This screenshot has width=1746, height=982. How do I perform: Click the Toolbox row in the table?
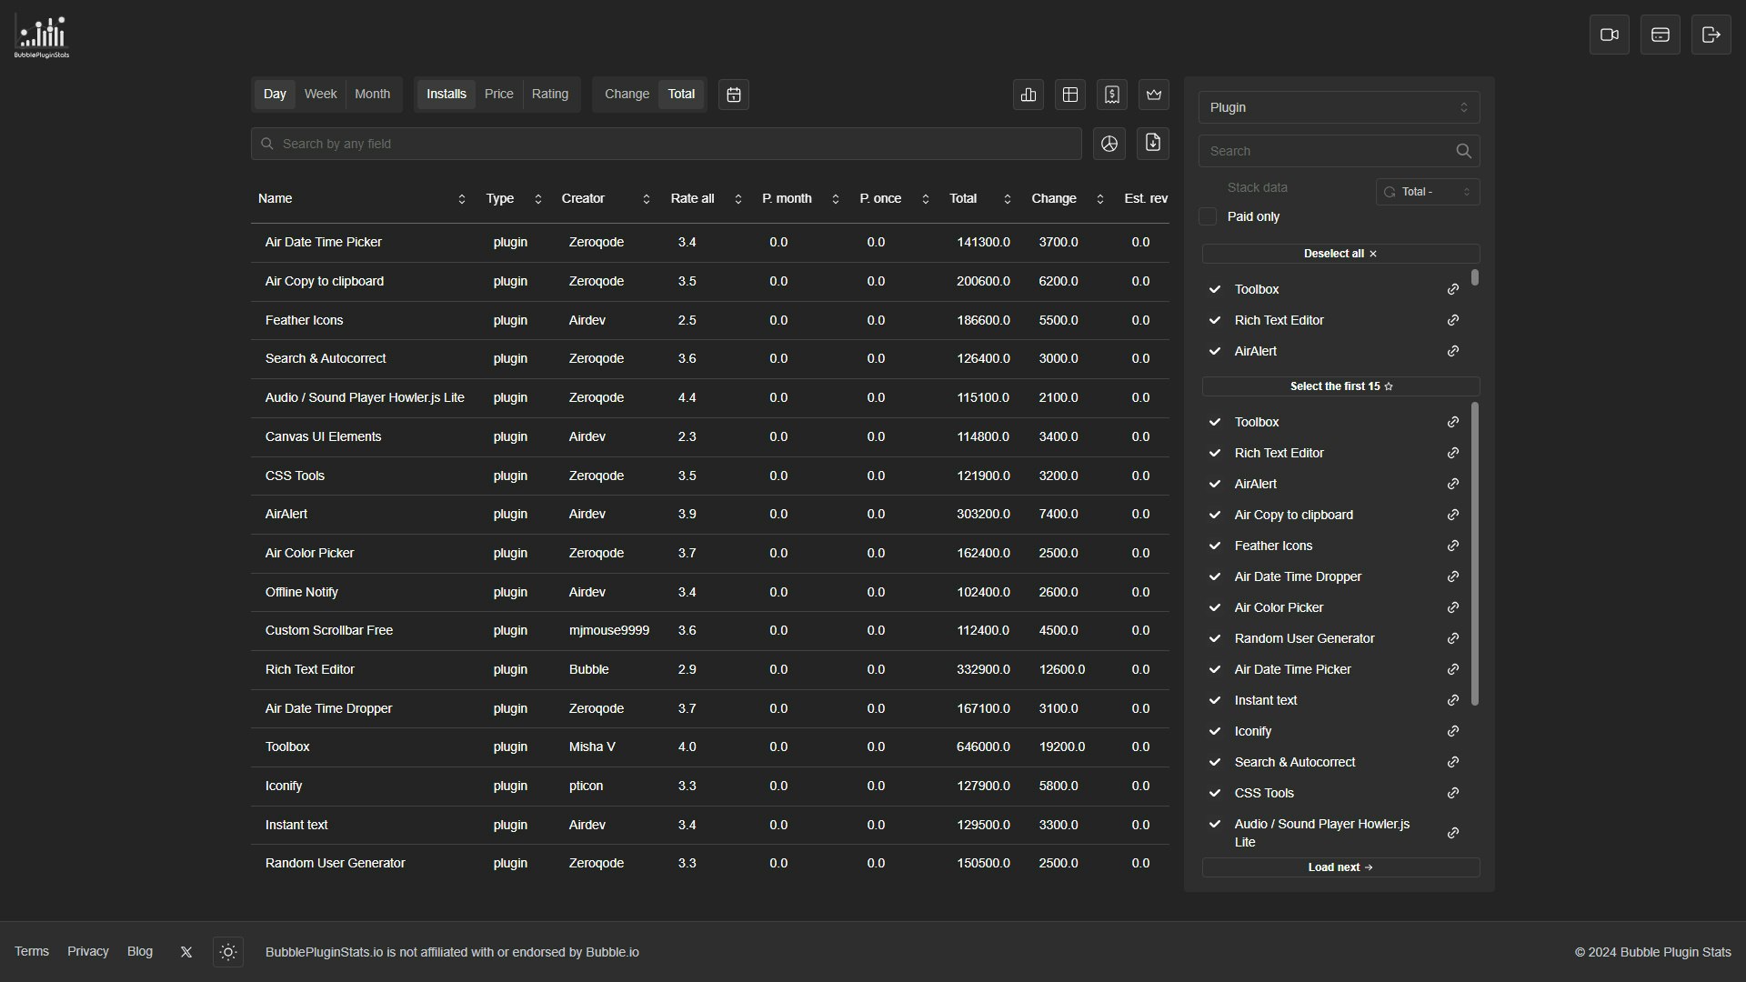(x=710, y=747)
